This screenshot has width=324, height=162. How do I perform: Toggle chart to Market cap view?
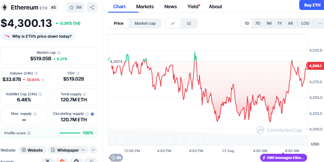click(x=145, y=23)
